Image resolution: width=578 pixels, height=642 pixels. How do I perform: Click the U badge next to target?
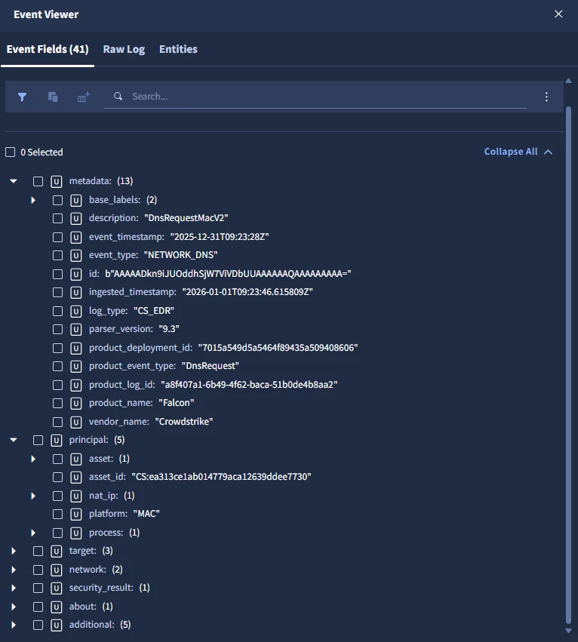click(57, 551)
